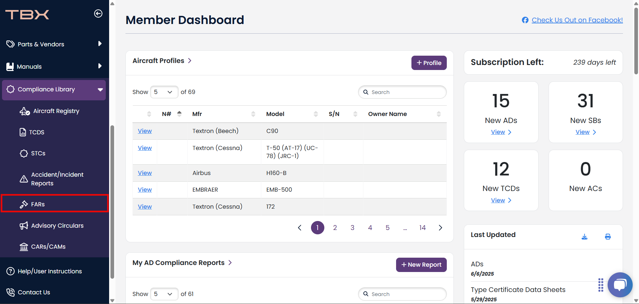The width and height of the screenshot is (639, 304).
Task: Click the FARs gavel icon
Action: (24, 204)
